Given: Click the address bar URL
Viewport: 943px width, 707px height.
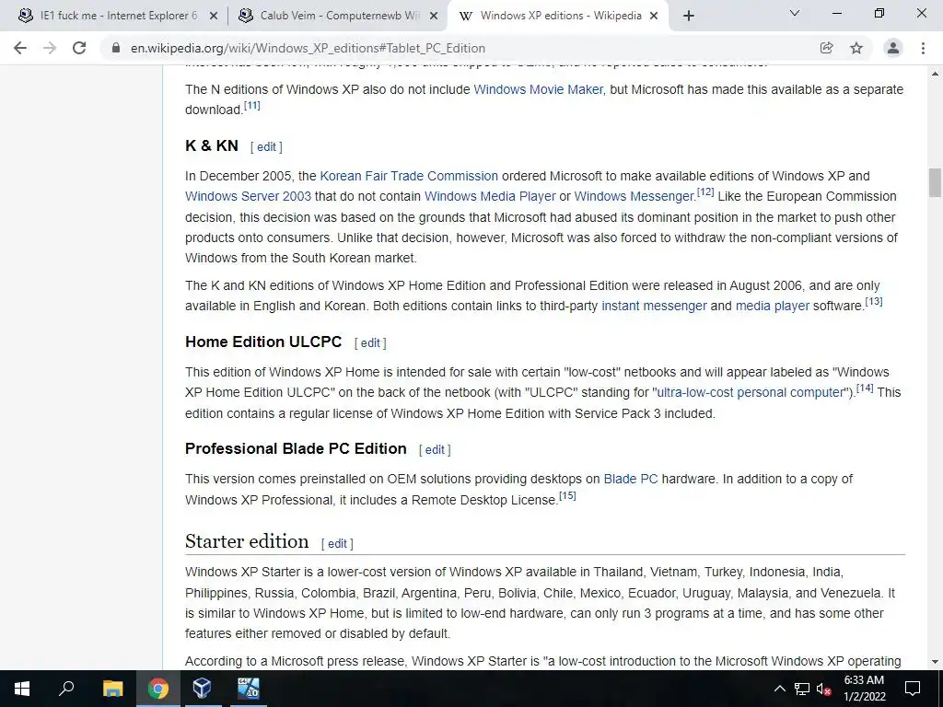Looking at the screenshot, I should [308, 48].
